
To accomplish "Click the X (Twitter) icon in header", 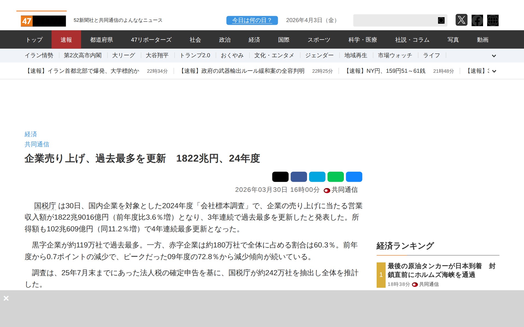I will (x=461, y=20).
